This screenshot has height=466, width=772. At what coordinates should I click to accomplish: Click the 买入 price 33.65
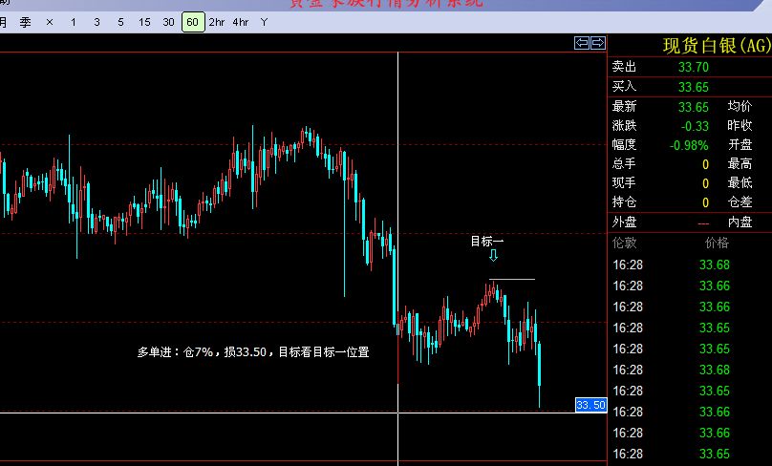(x=694, y=87)
